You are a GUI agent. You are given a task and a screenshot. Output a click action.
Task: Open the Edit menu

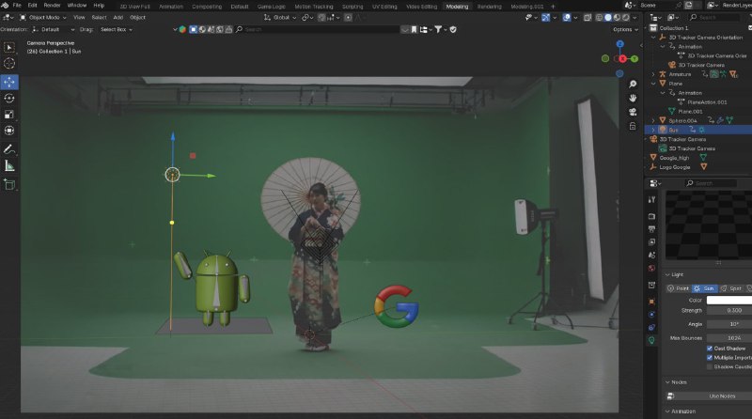pos(32,6)
